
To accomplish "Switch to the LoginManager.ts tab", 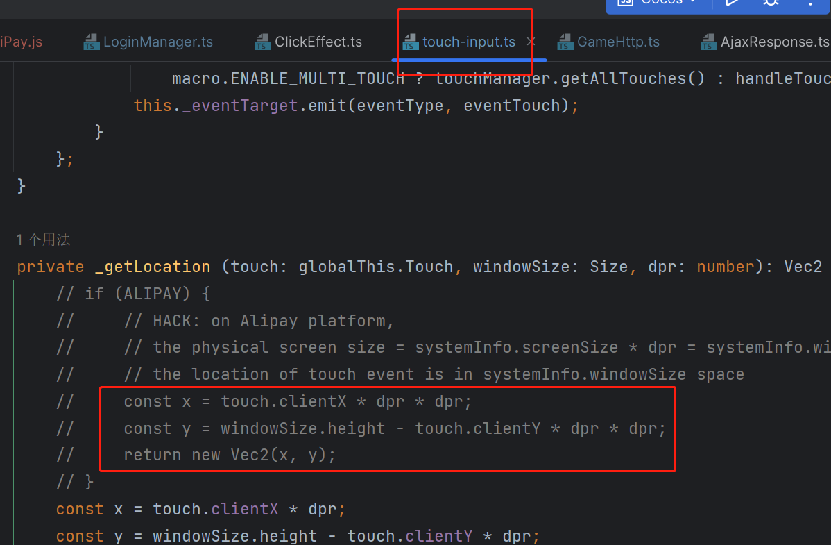I will click(157, 42).
